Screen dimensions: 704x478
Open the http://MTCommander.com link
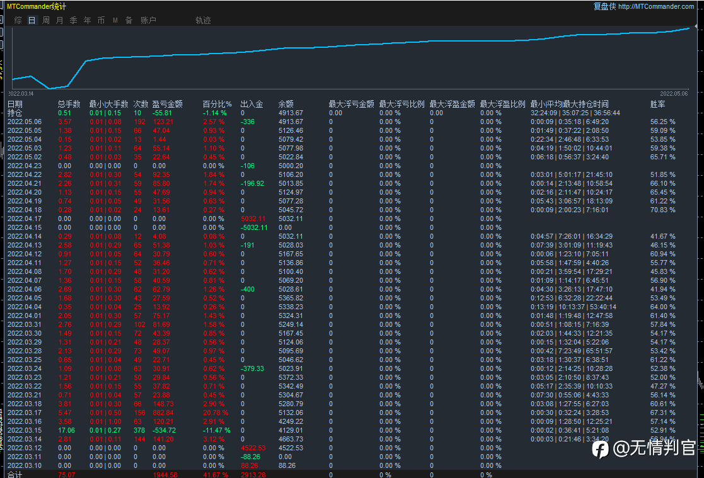pos(655,6)
